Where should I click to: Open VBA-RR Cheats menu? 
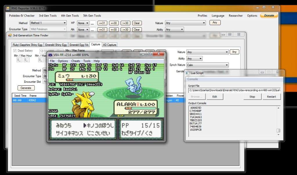(x=76, y=61)
